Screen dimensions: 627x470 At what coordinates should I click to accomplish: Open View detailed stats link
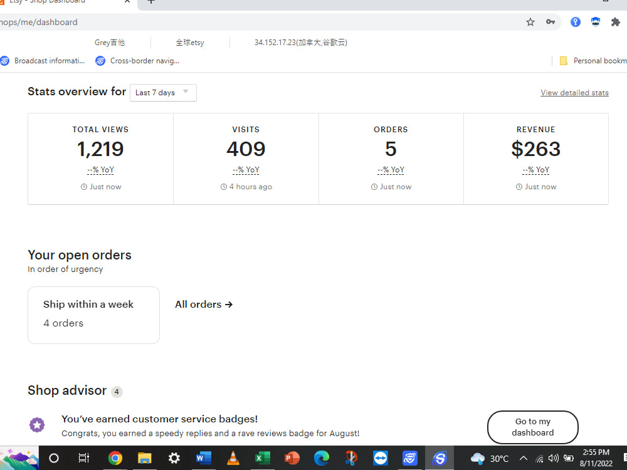point(574,93)
